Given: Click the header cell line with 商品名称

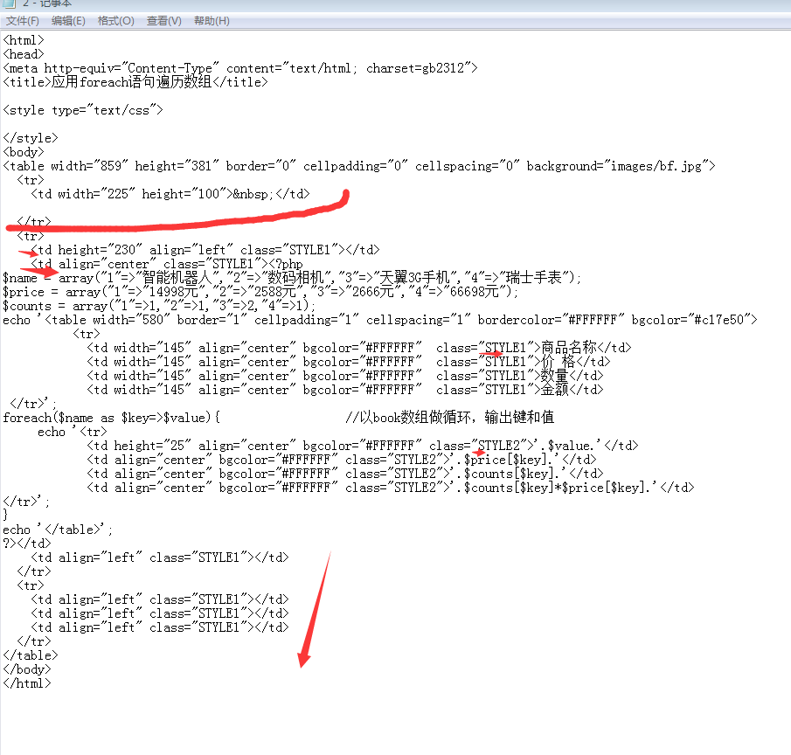Looking at the screenshot, I should coord(359,348).
